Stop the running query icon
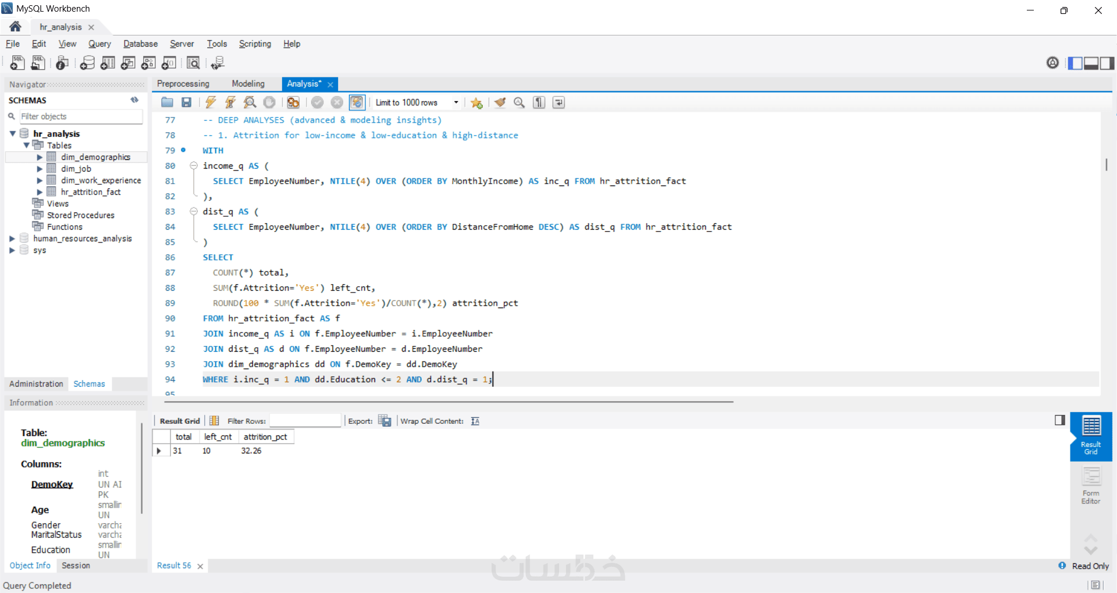 click(269, 102)
